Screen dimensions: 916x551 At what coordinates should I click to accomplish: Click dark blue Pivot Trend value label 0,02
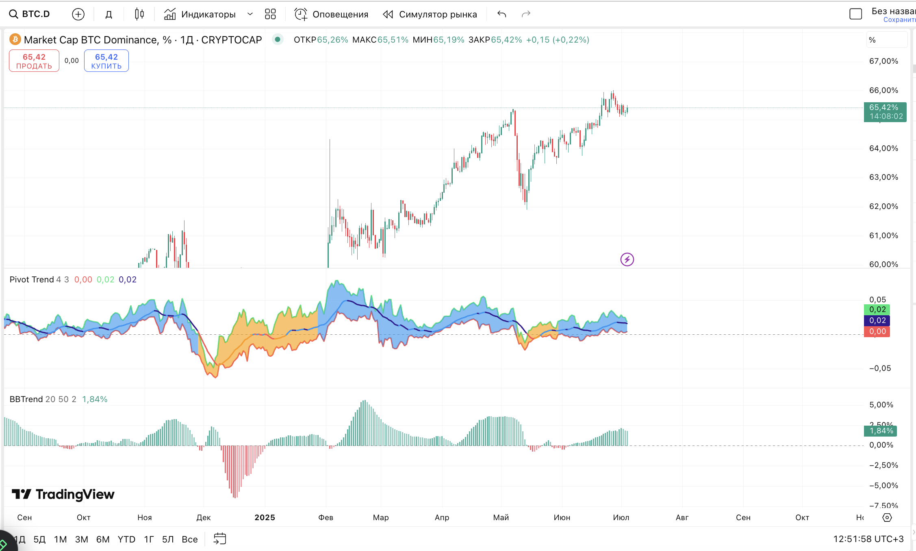coord(877,321)
